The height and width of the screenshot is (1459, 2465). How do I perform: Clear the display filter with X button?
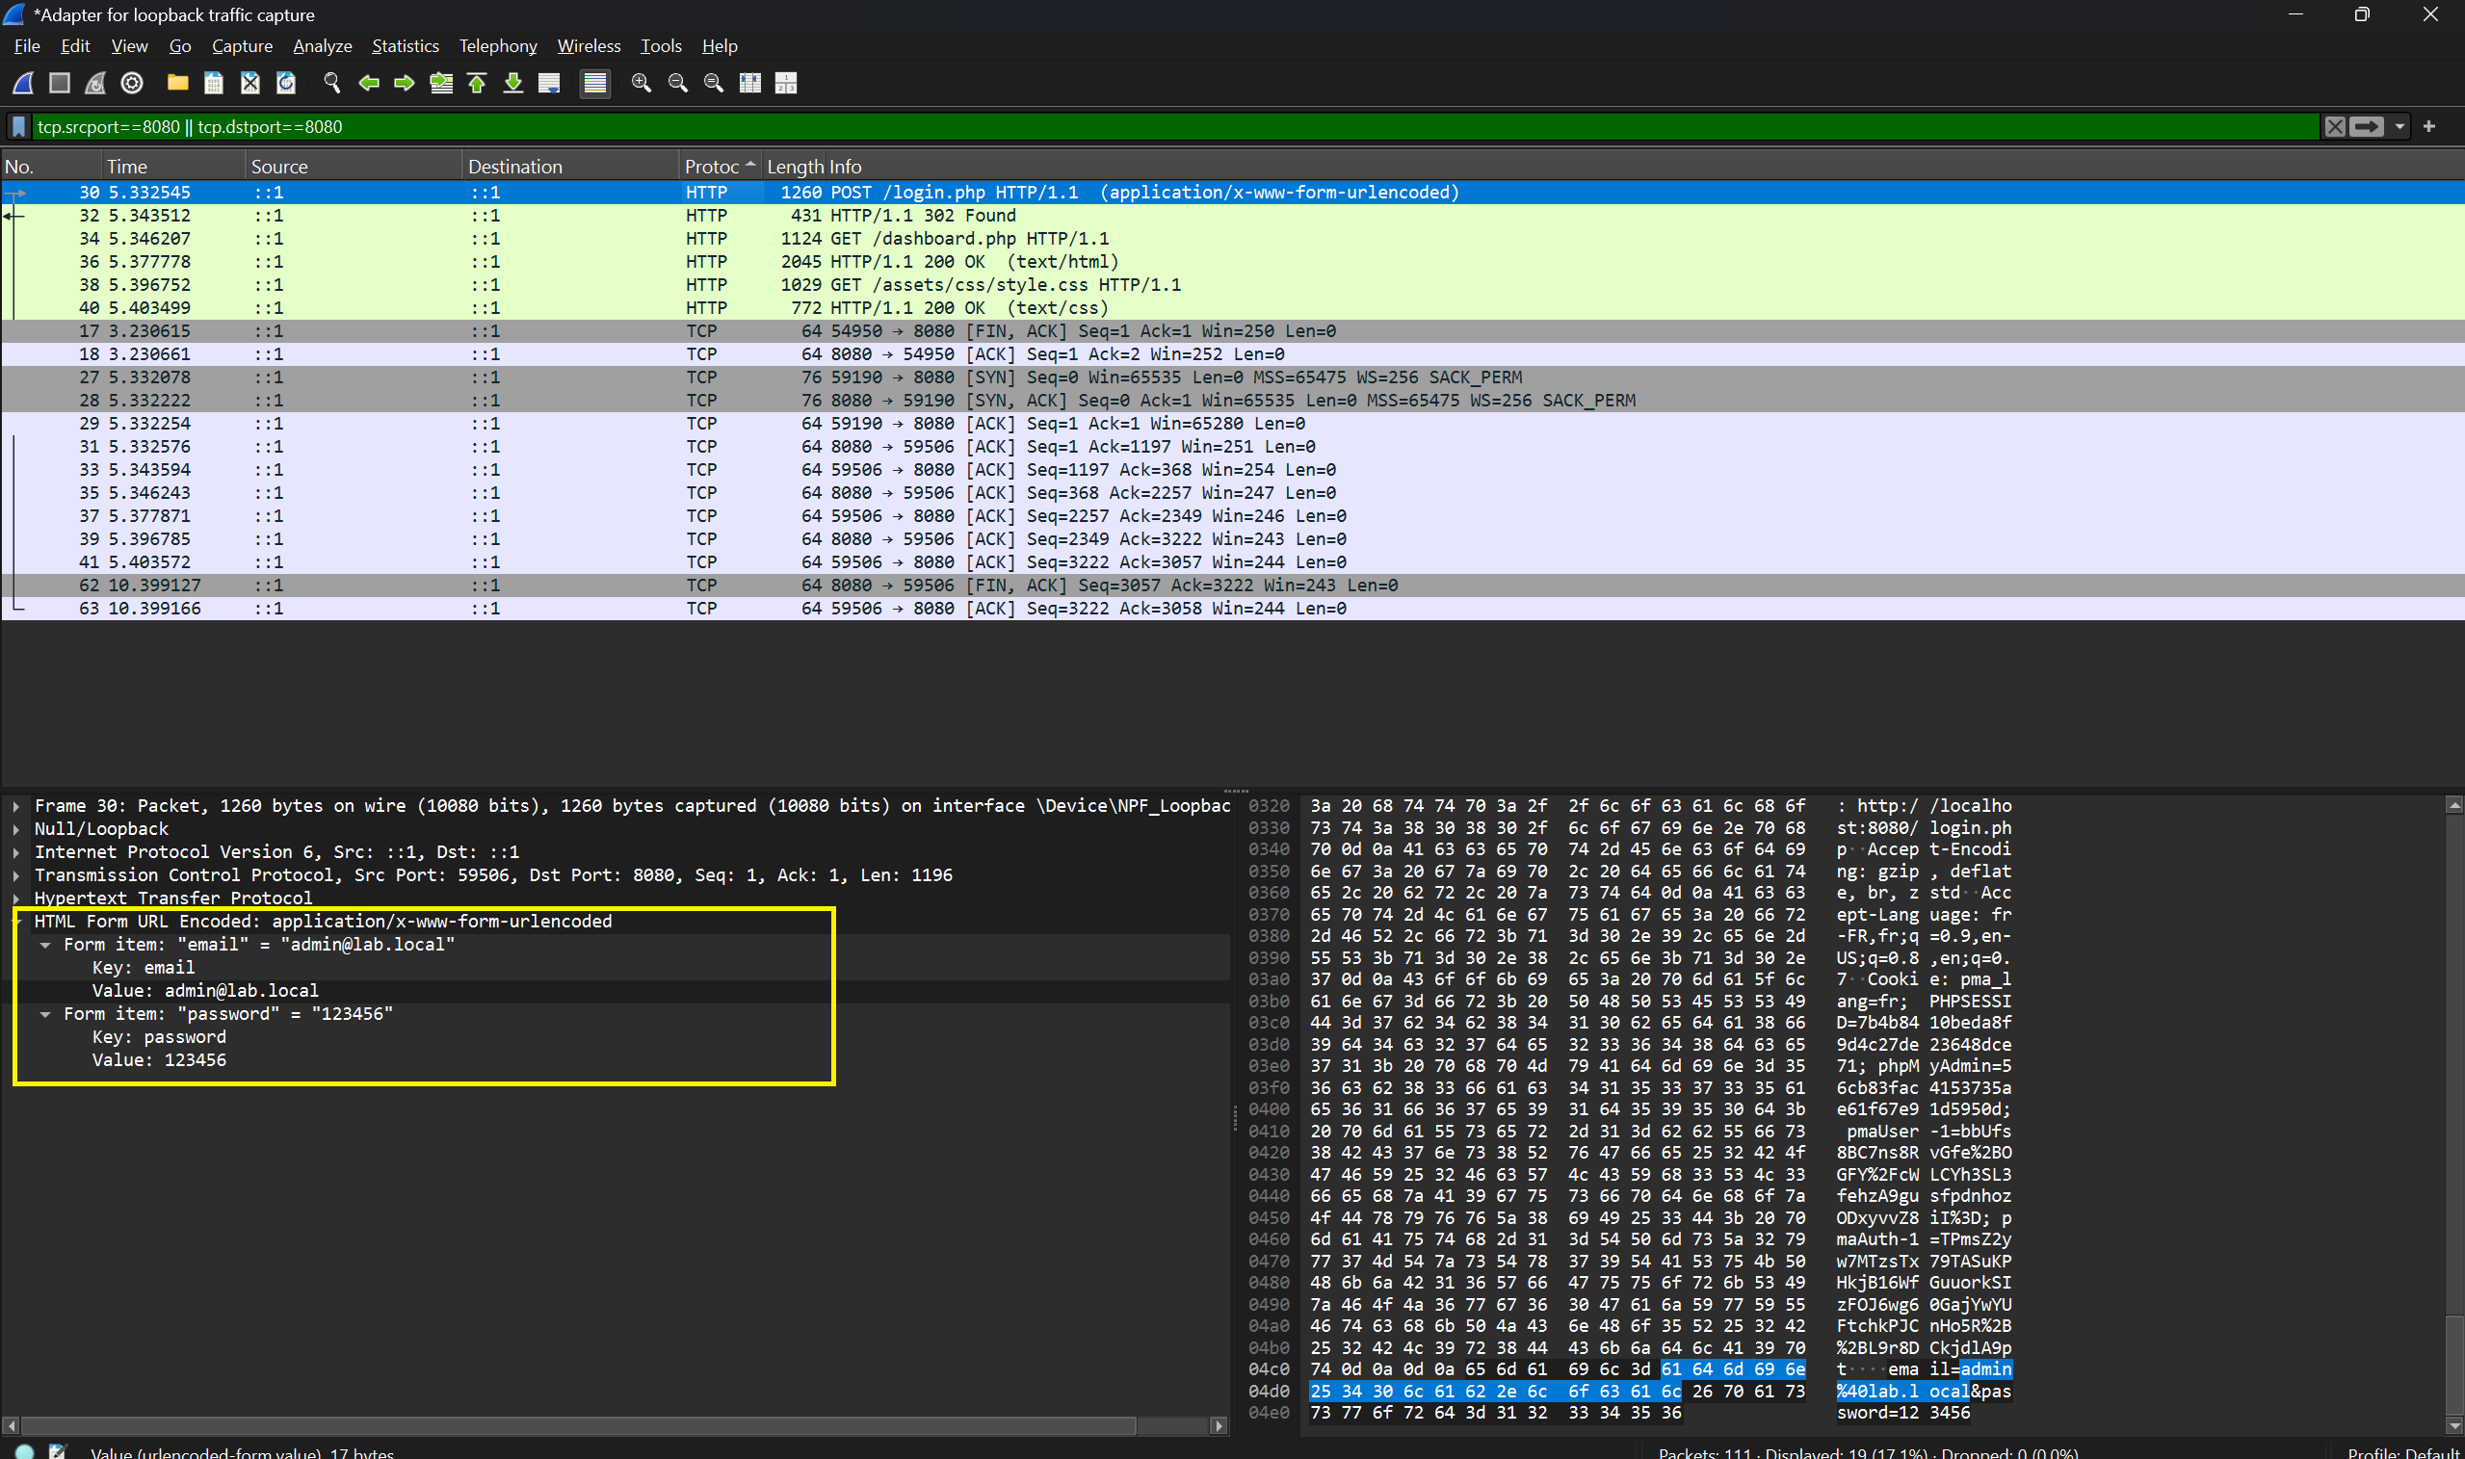pos(2334,127)
